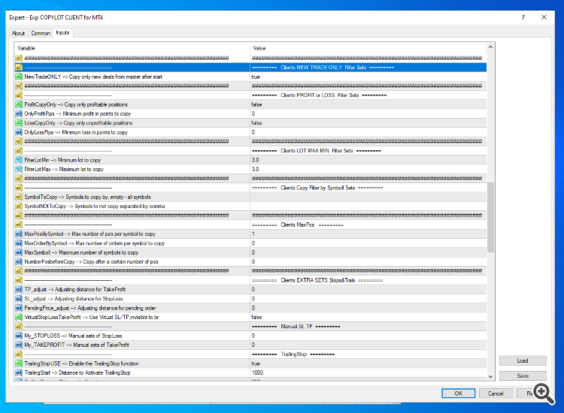Click the VirtualStopLossTakeProfit boolean type icon

click(x=19, y=318)
